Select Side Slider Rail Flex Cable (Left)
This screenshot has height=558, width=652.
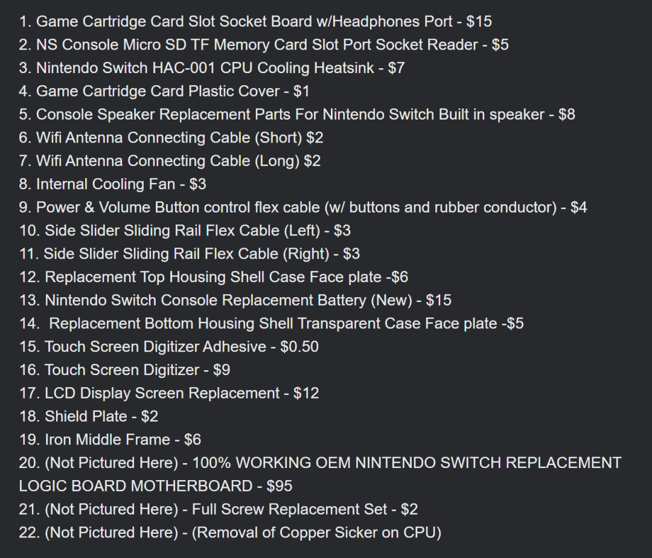coord(185,231)
